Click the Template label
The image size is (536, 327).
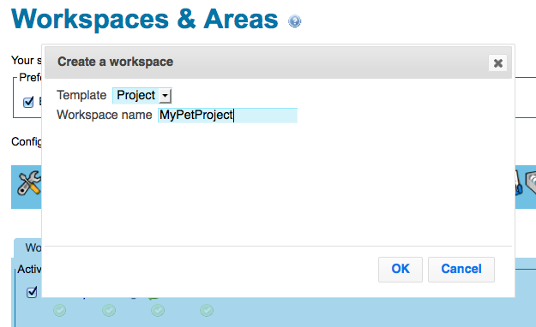click(81, 95)
